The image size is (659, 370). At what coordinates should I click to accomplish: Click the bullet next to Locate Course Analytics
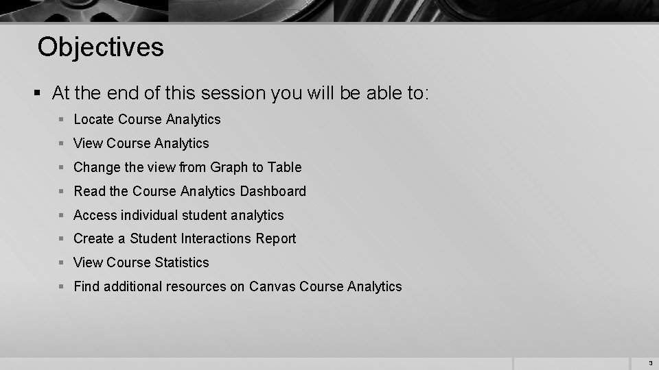[x=61, y=119]
